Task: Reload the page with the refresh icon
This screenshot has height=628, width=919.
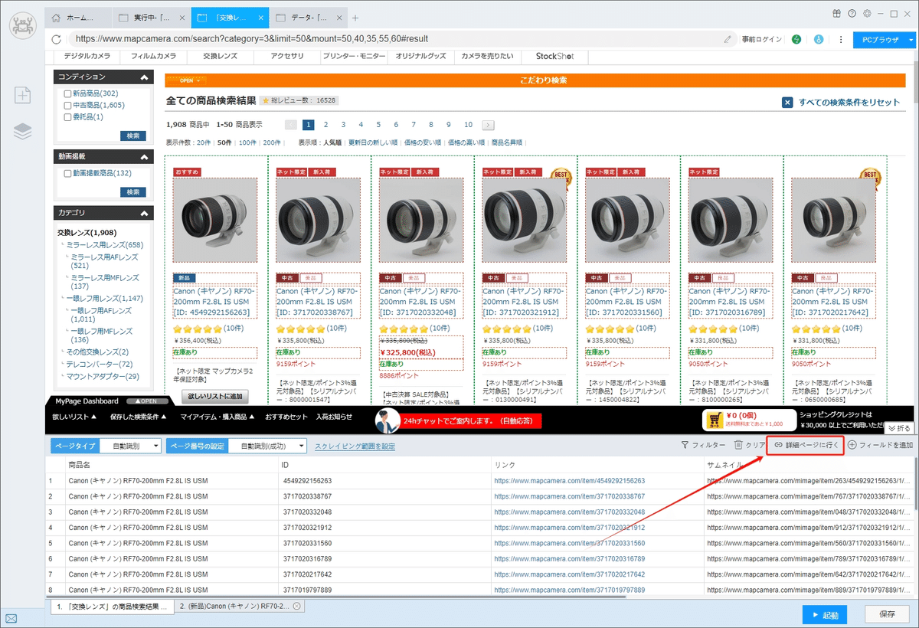Action: coord(56,39)
